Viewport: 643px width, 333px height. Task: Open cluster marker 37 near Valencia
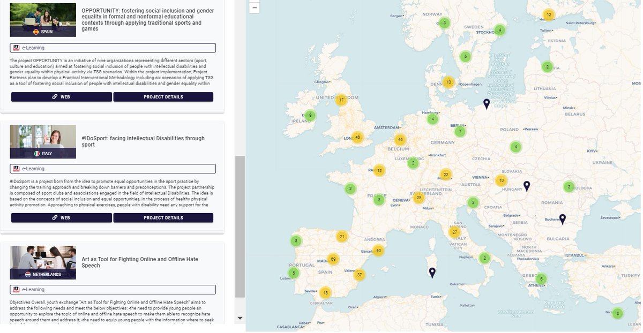coord(360,275)
